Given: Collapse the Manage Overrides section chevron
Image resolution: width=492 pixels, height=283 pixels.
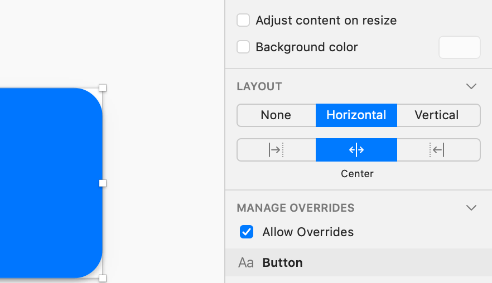Looking at the screenshot, I should 471,208.
